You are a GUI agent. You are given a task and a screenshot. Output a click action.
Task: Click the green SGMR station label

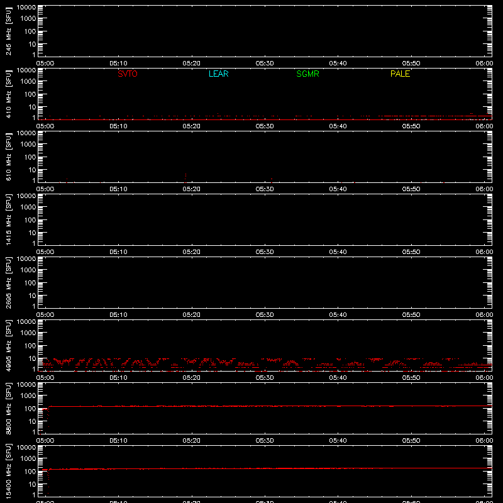tap(307, 74)
